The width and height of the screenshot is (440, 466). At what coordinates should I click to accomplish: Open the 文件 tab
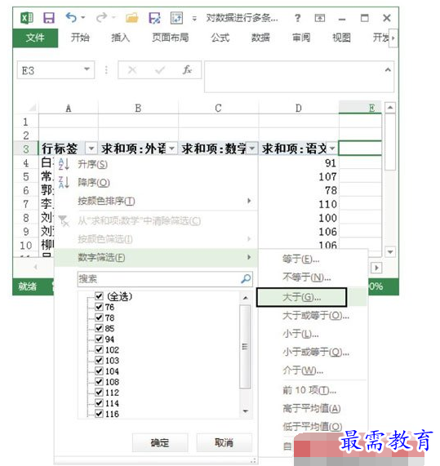click(35, 38)
